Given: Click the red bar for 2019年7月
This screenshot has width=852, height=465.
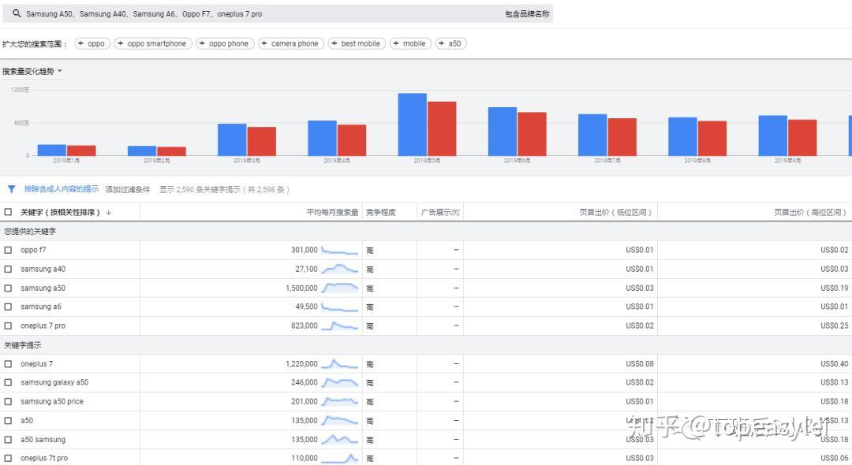Looking at the screenshot, I should click(x=622, y=137).
